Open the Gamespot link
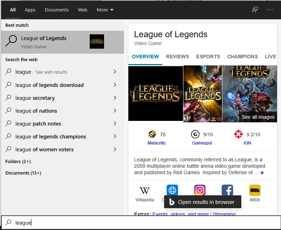The width and height of the screenshot is (281, 230). click(202, 143)
